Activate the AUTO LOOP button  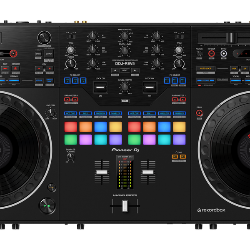pyautogui.click(x=206, y=69)
